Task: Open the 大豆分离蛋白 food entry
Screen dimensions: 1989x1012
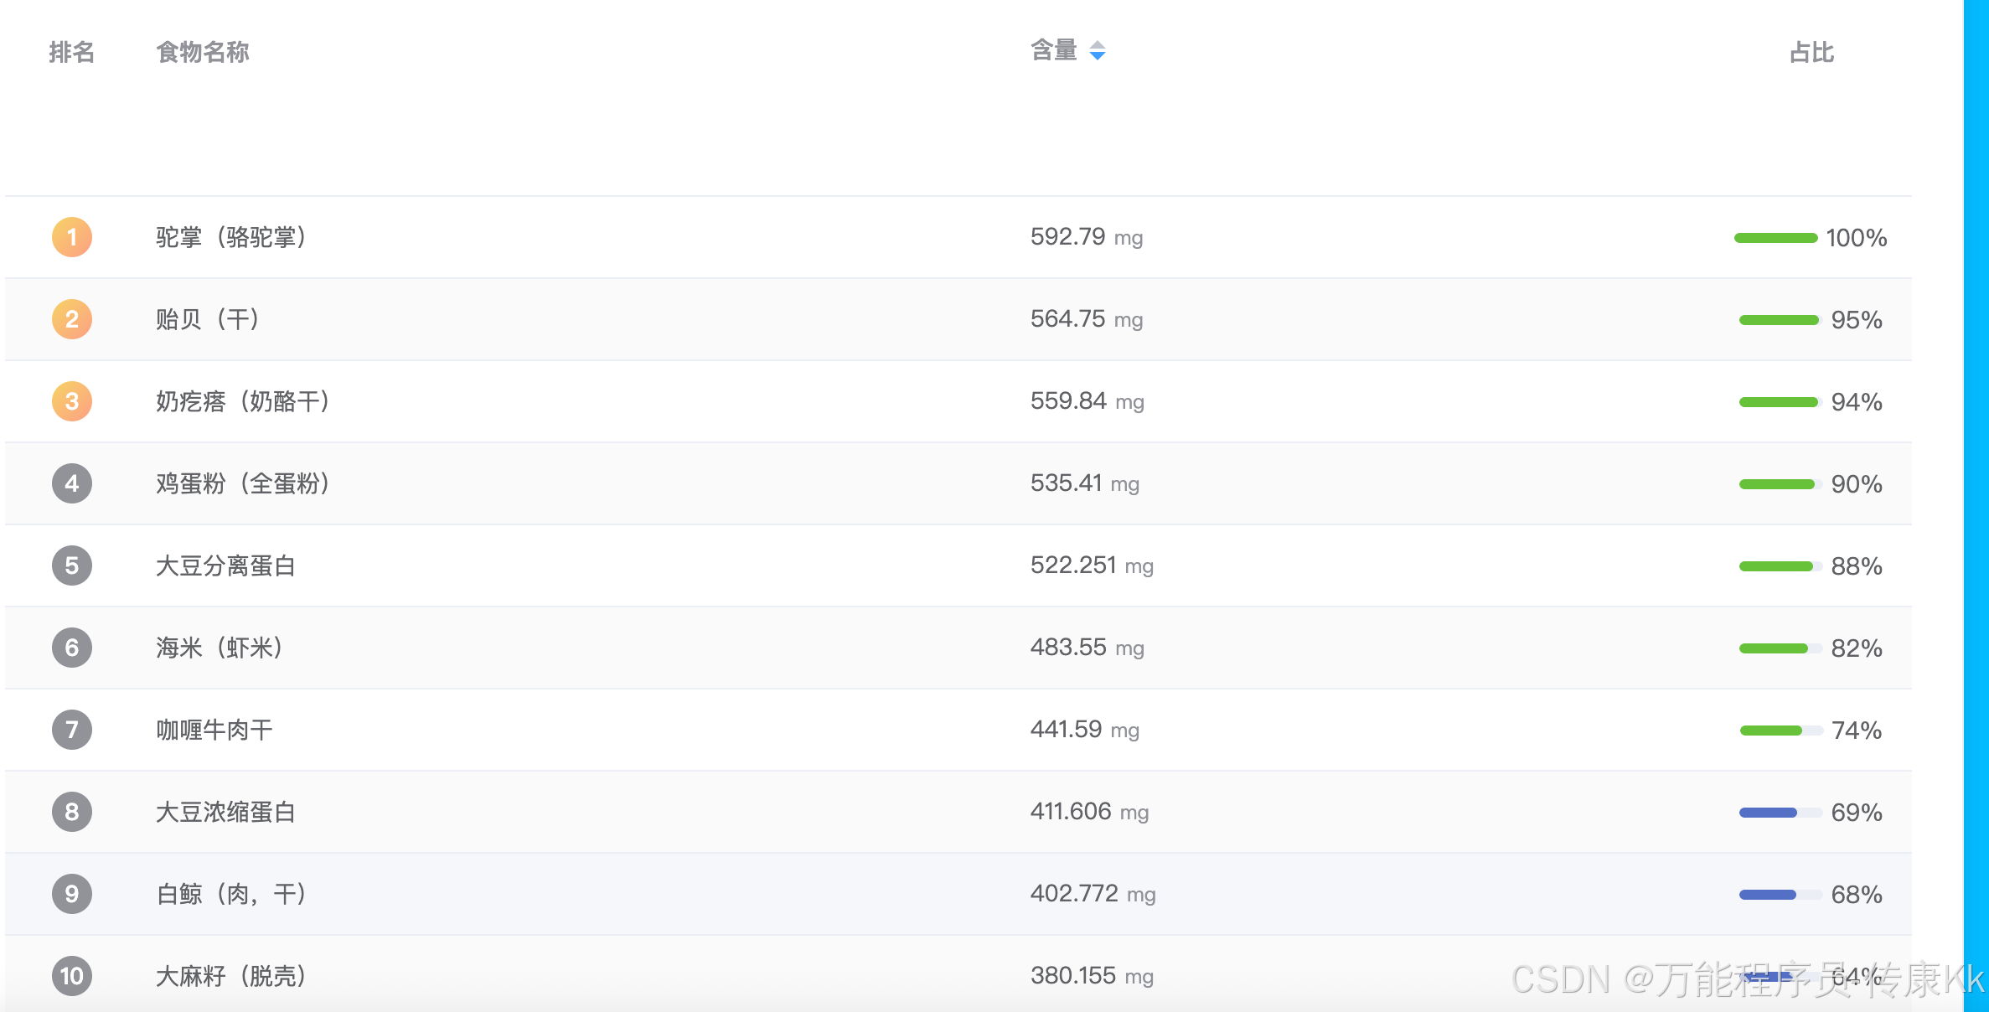Action: (225, 565)
